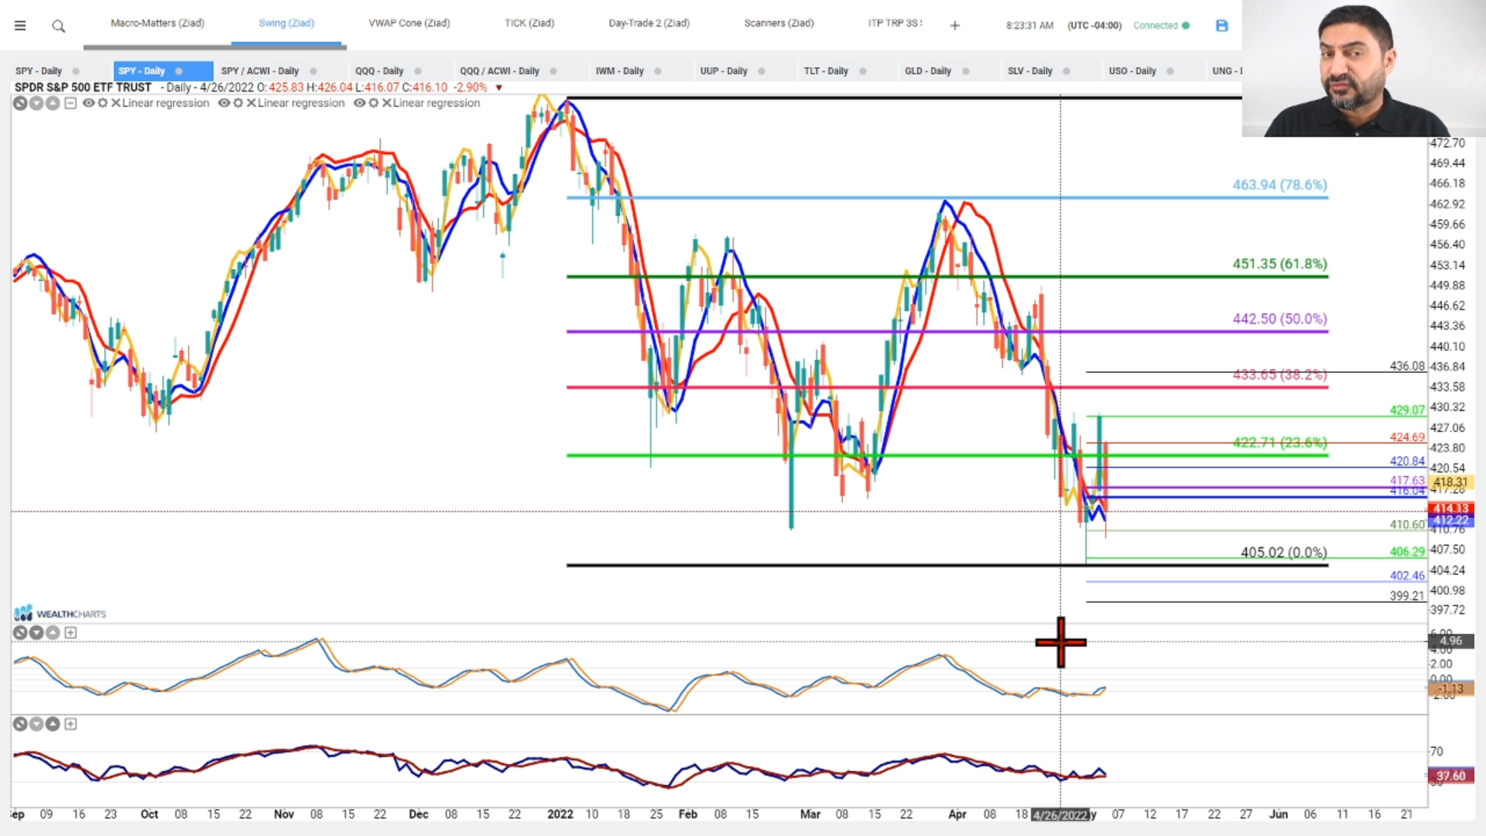Open the QQQ - Daily chart tab
The image size is (1486, 836).
pyautogui.click(x=379, y=71)
